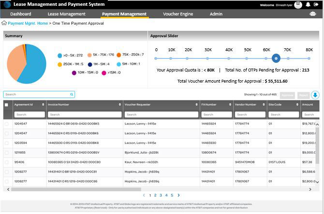Focus the Voucher Requester filter field
This screenshot has width=324, height=214.
pos(162,114)
